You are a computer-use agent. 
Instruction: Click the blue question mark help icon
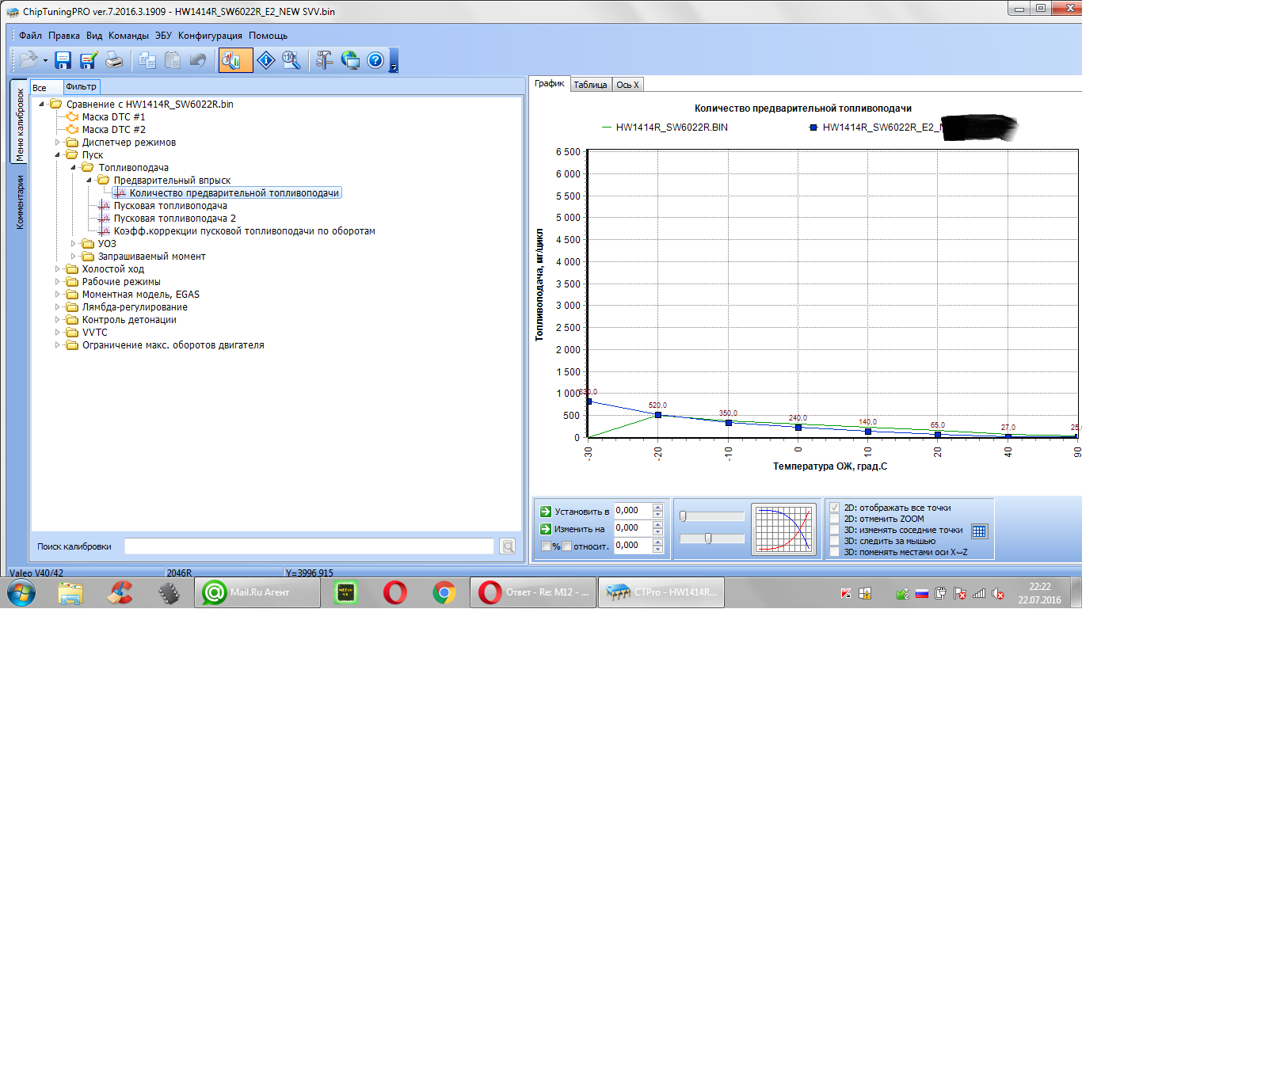pyautogui.click(x=375, y=60)
